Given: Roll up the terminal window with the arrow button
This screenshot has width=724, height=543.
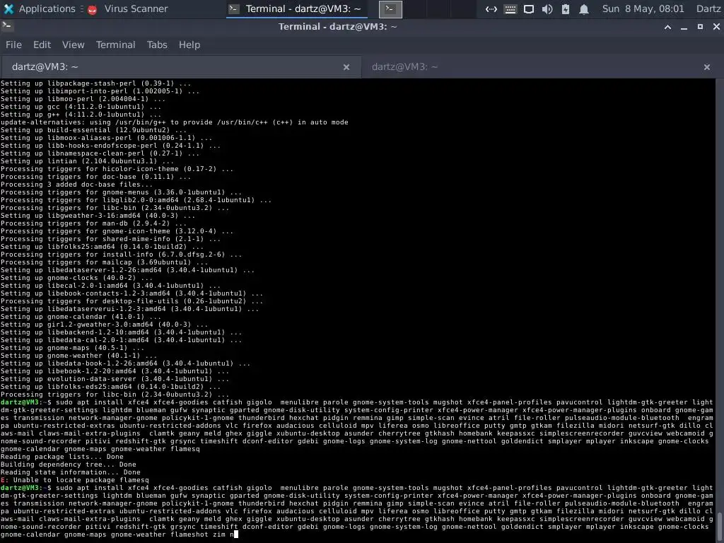Looking at the screenshot, I should (x=667, y=28).
